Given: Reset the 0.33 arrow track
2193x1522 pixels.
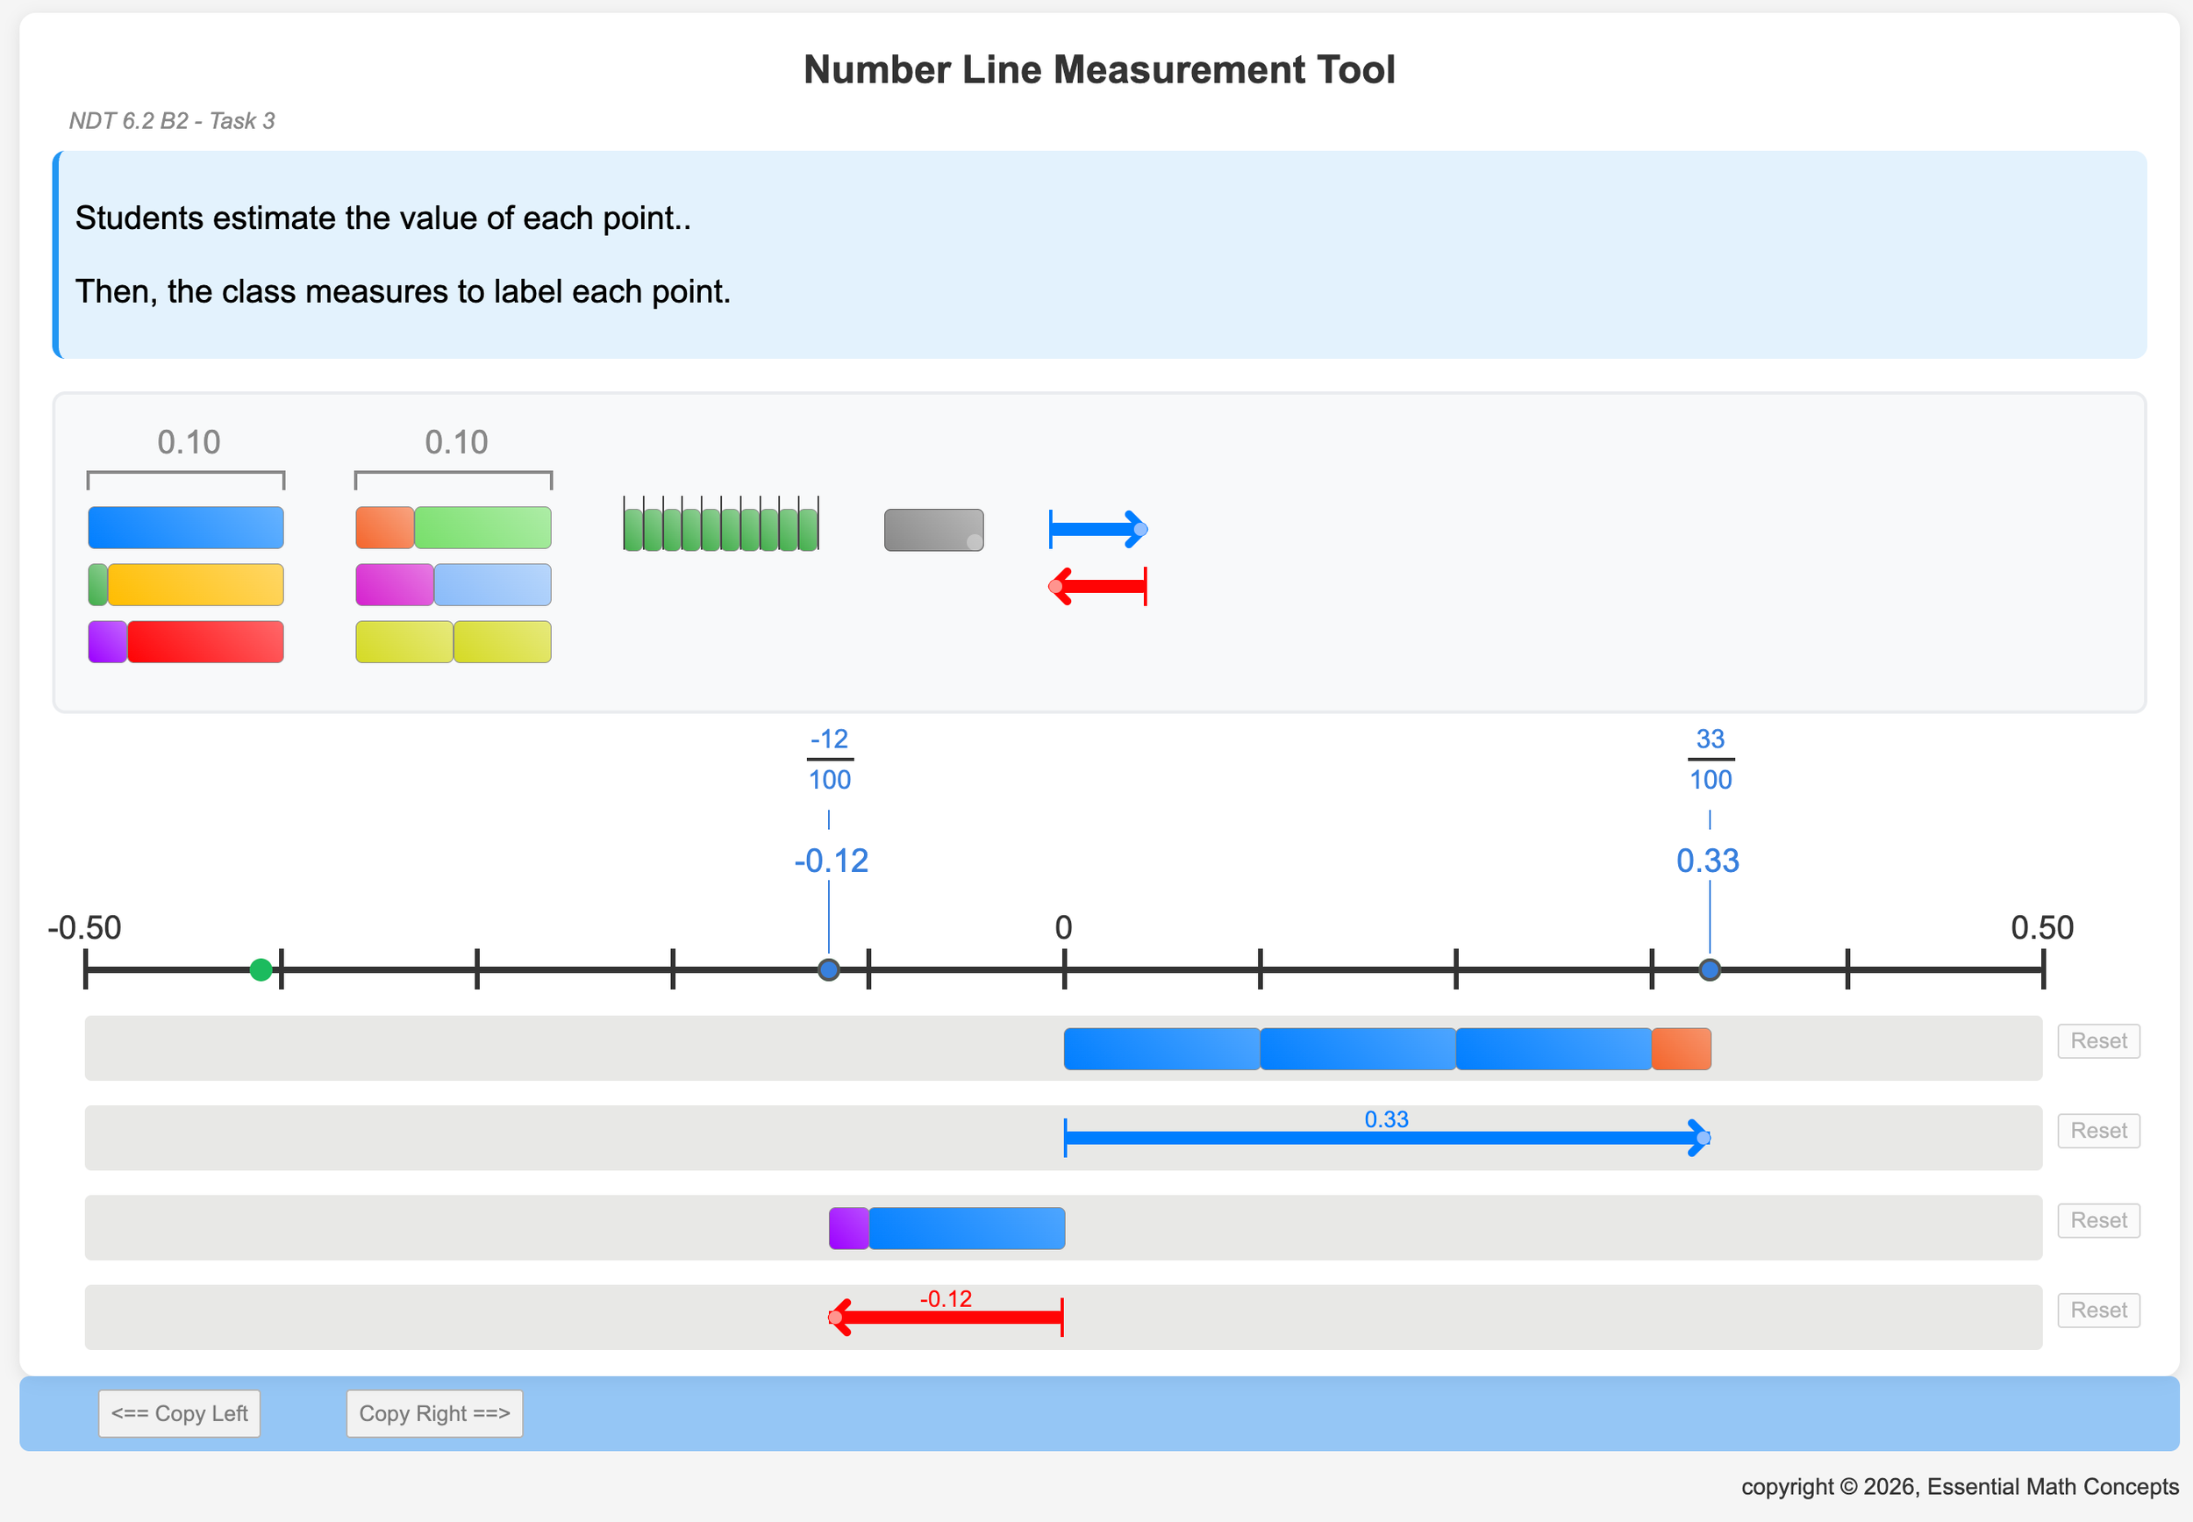Looking at the screenshot, I should point(2097,1130).
